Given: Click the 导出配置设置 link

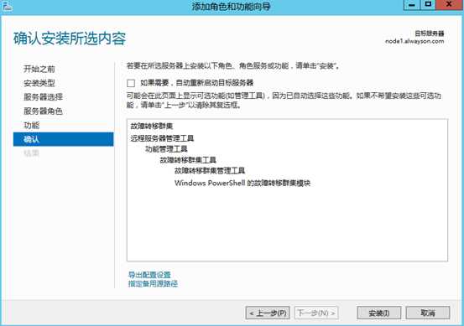Looking at the screenshot, I should (149, 275).
